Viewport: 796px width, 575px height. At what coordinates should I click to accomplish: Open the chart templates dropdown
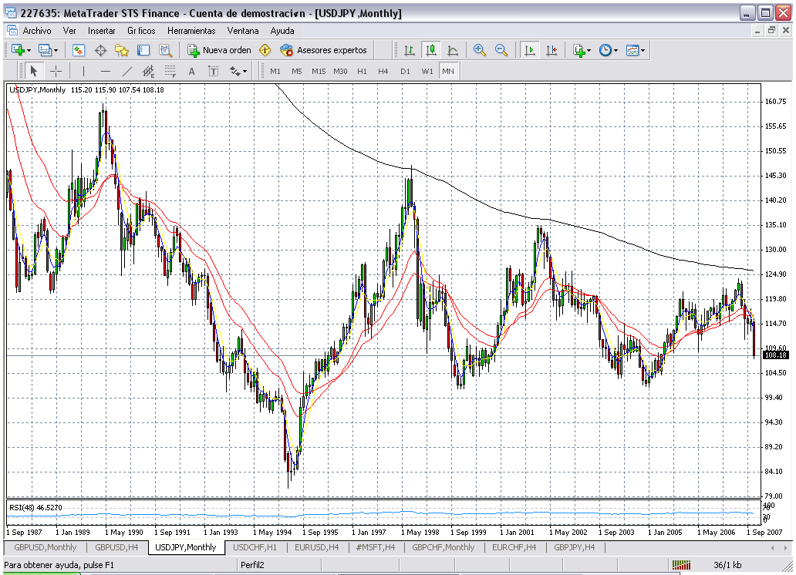click(636, 50)
